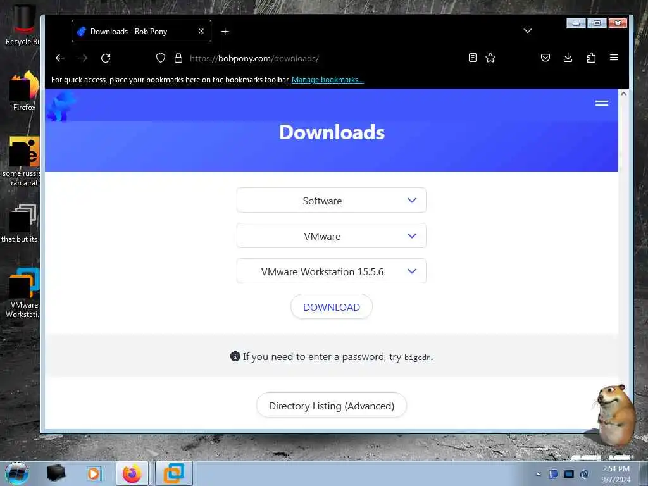The width and height of the screenshot is (648, 486).
Task: Click the info icon beside password hint
Action: point(235,356)
